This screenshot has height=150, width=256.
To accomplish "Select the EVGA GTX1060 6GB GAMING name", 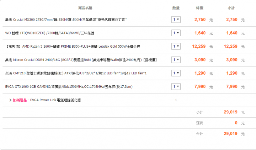I will point(69,87).
